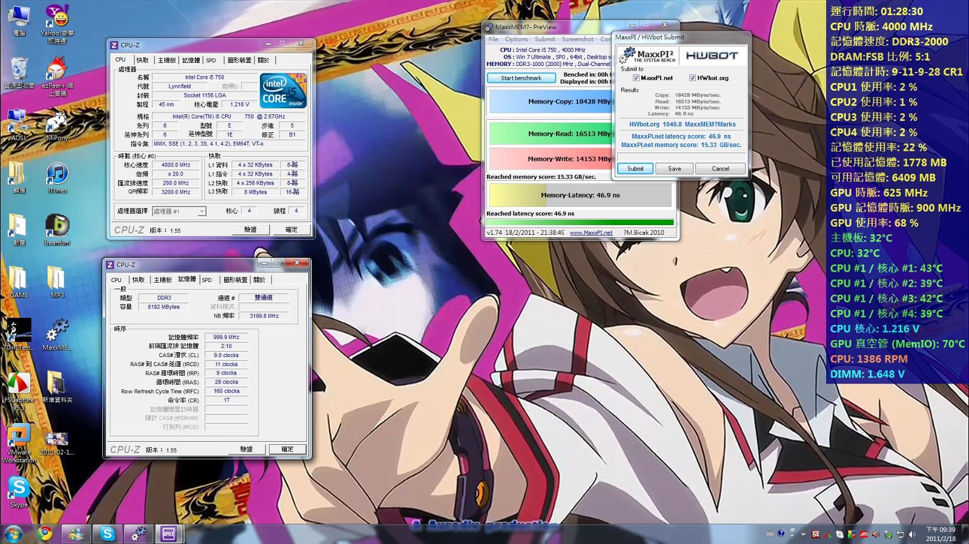This screenshot has height=544, width=969.
Task: Open the File menu in MaxxMEM
Action: 494,39
